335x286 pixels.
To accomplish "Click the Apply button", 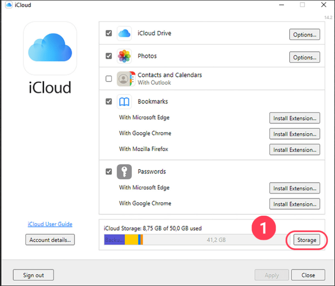I will (x=272, y=275).
